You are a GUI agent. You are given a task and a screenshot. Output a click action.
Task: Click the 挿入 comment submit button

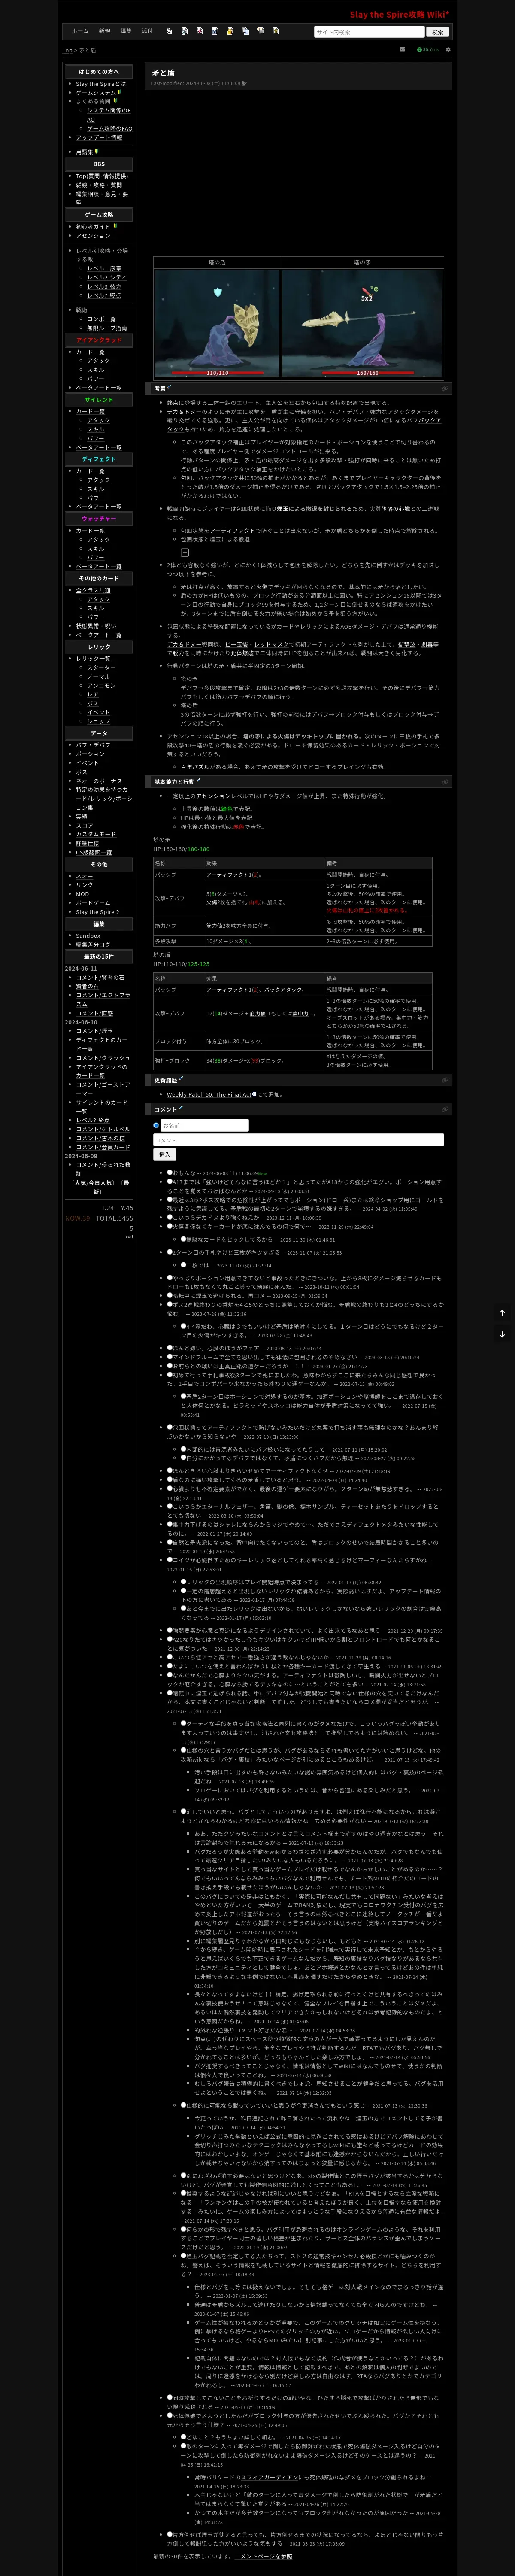point(164,1154)
